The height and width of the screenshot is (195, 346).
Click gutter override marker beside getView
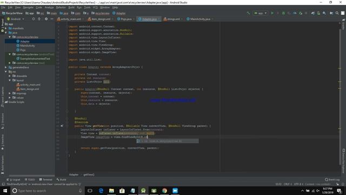(x=62, y=126)
